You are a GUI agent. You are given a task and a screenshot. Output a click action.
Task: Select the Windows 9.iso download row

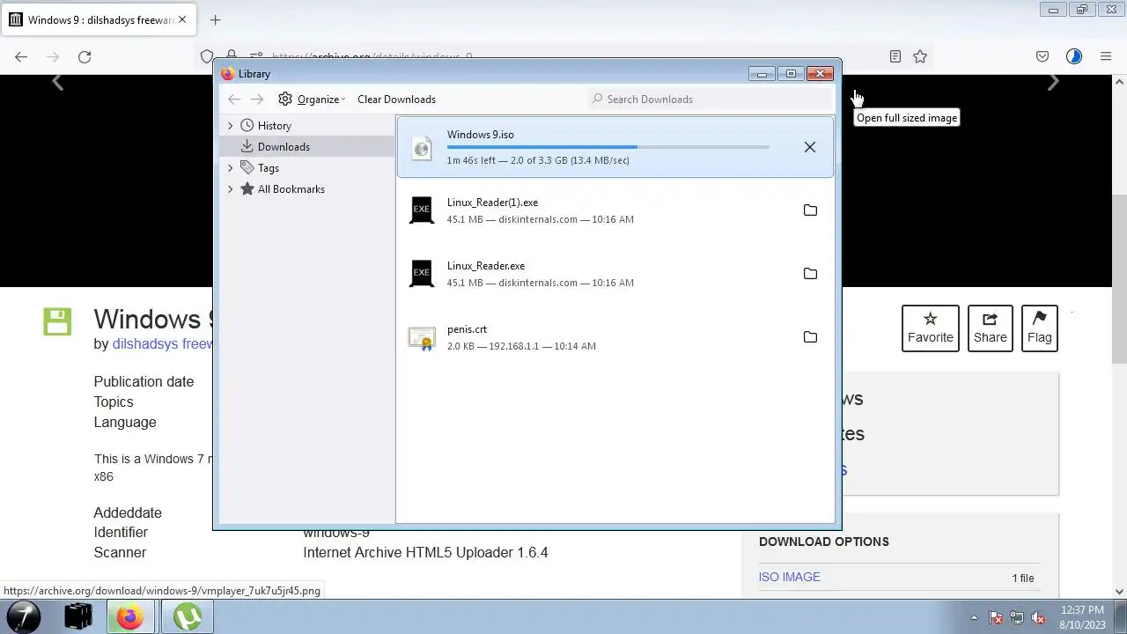pos(615,147)
